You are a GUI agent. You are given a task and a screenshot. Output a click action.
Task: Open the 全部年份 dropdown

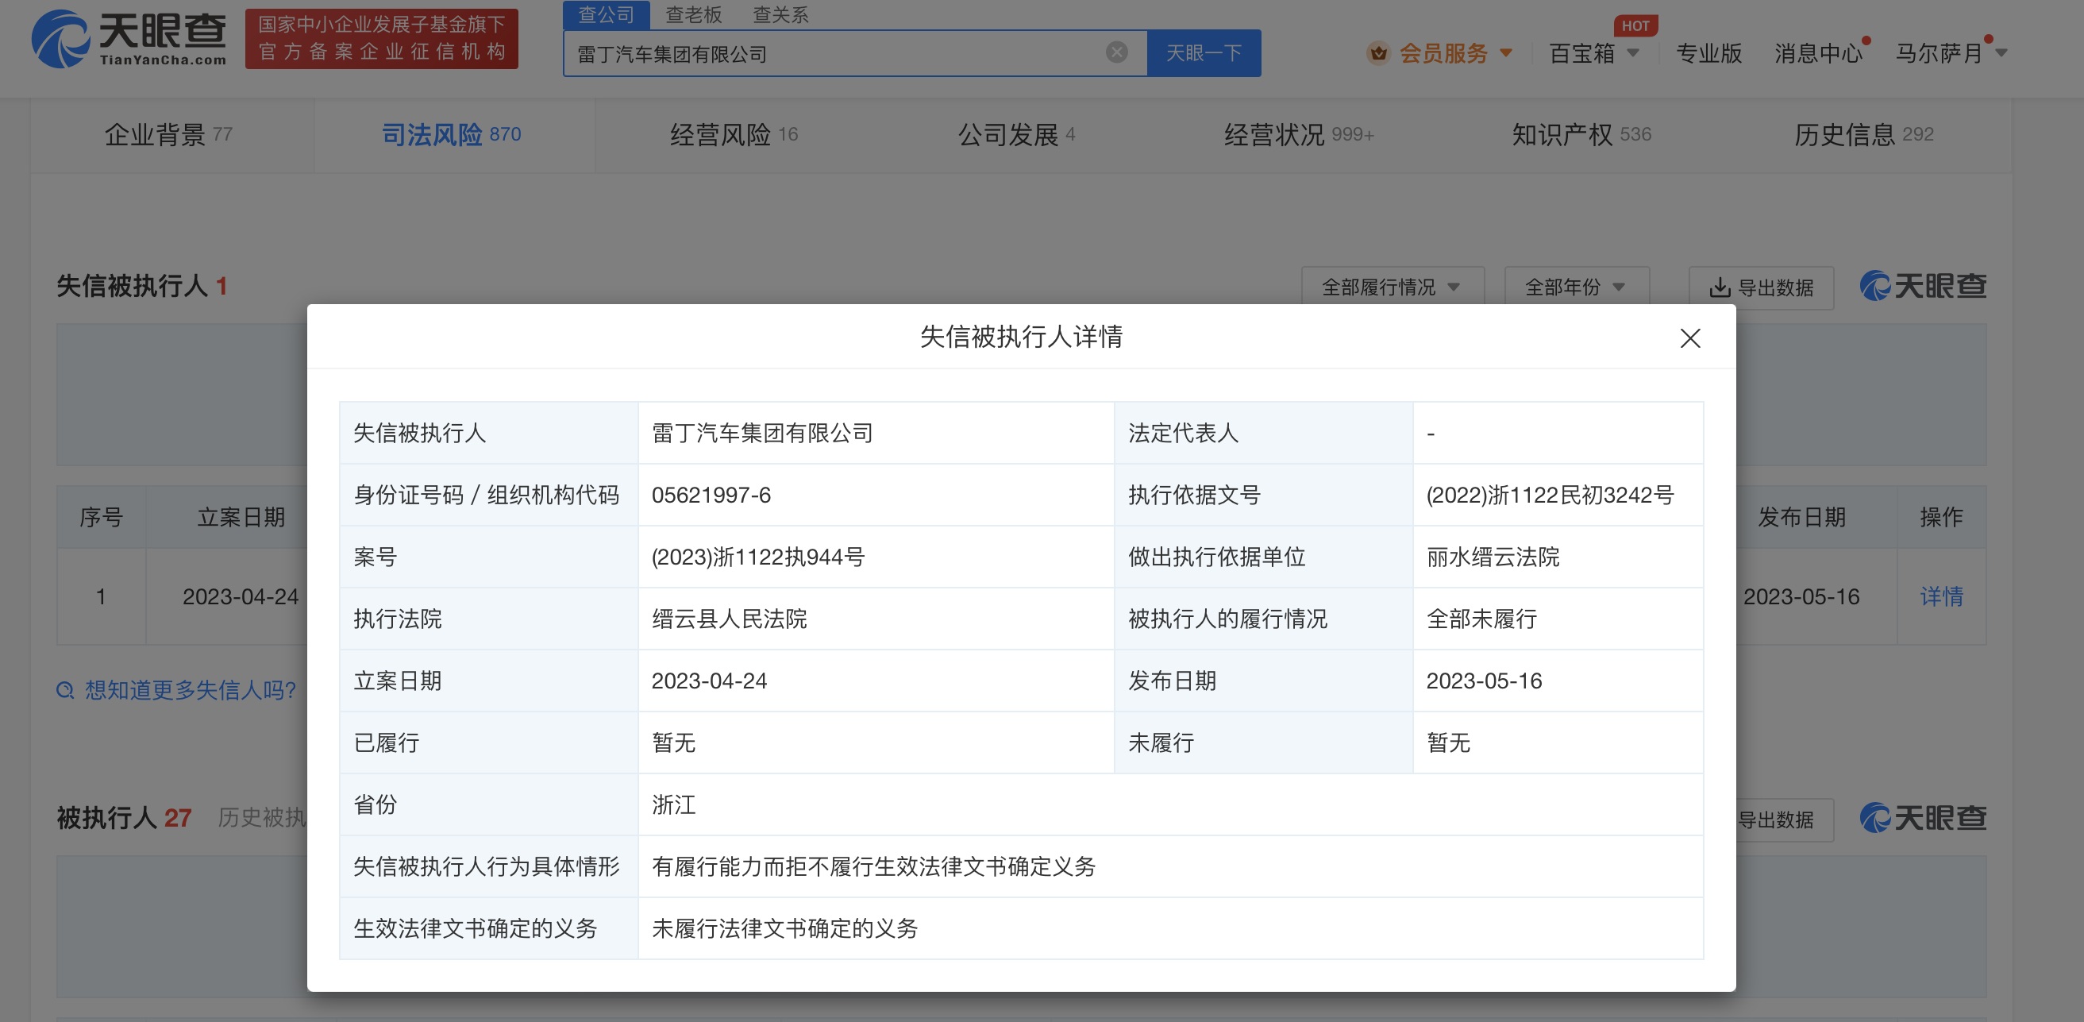click(1576, 286)
